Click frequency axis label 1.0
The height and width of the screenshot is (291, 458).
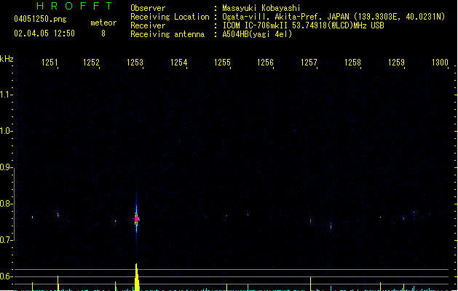click(5, 131)
